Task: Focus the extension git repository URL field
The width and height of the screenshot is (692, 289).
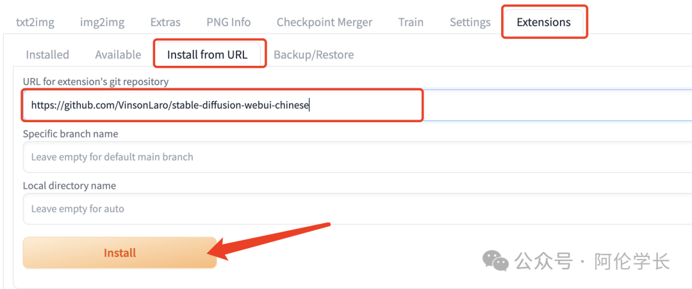Action: coord(359,105)
